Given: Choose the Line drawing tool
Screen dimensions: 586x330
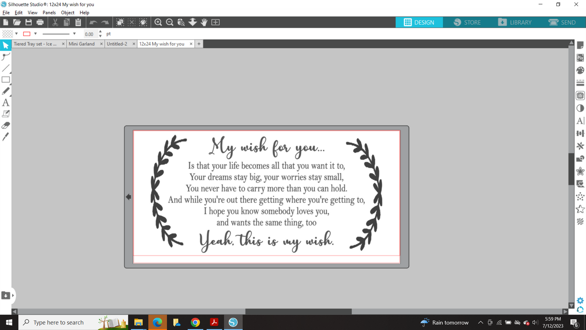Looking at the screenshot, I should click(6, 68).
